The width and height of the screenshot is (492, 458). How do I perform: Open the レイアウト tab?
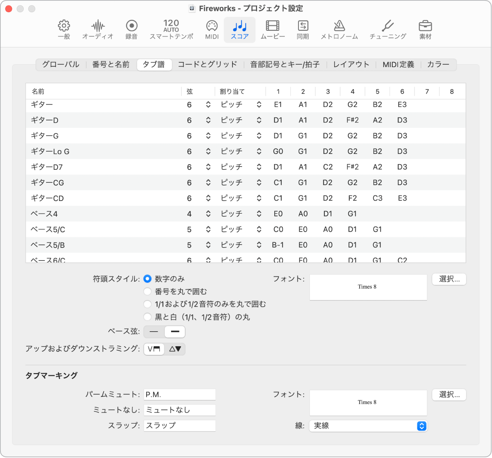tap(350, 64)
